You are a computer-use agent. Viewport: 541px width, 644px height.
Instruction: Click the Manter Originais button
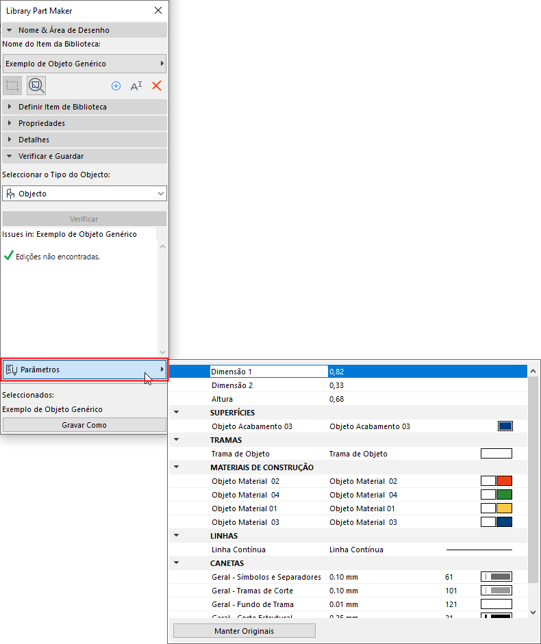[x=244, y=631]
